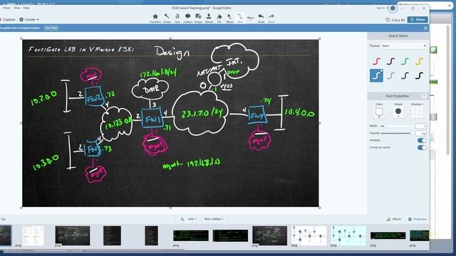Select the Pen tool
The width and height of the screenshot is (456, 256).
click(240, 18)
